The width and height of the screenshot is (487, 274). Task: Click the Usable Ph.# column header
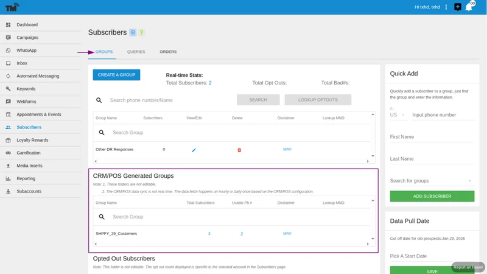click(242, 203)
